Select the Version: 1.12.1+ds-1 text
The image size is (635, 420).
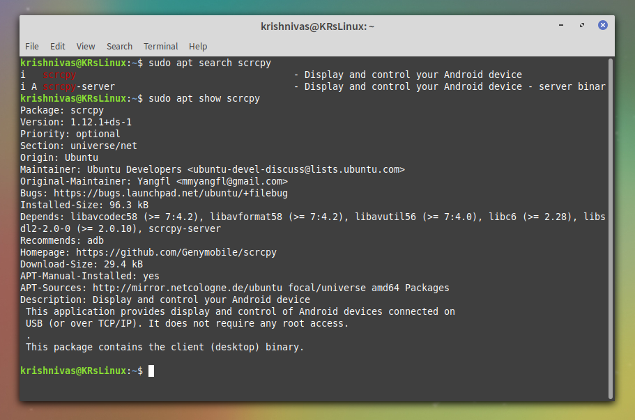point(77,122)
